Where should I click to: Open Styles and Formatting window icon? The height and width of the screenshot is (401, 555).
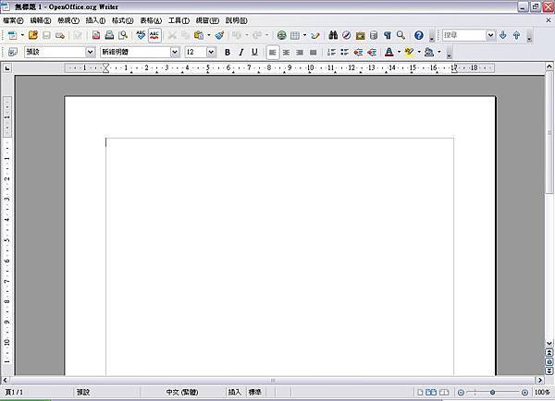(12, 52)
